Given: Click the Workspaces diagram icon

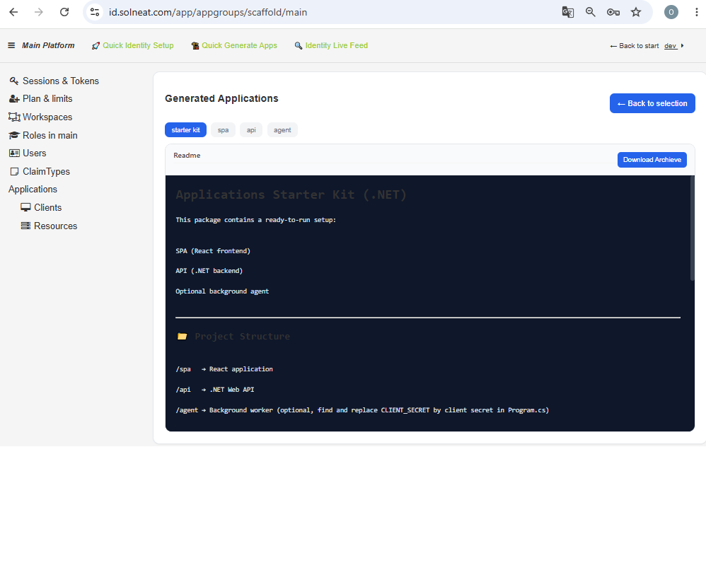Looking at the screenshot, I should [x=14, y=117].
